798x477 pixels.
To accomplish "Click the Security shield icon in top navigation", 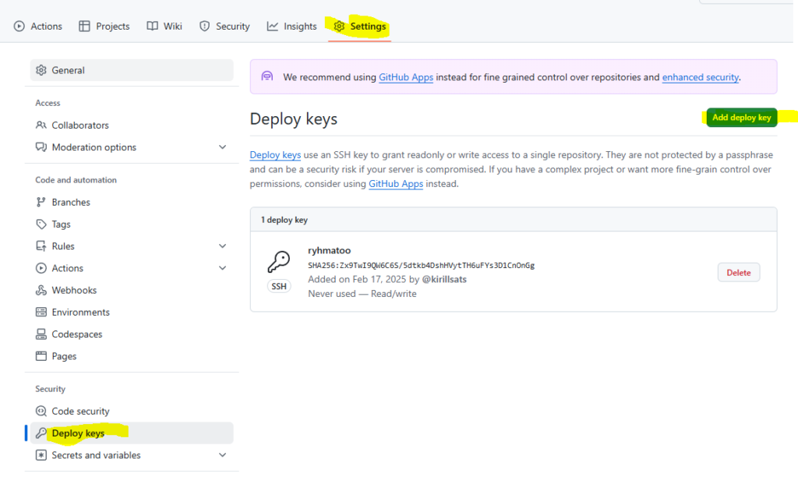I will click(x=205, y=26).
